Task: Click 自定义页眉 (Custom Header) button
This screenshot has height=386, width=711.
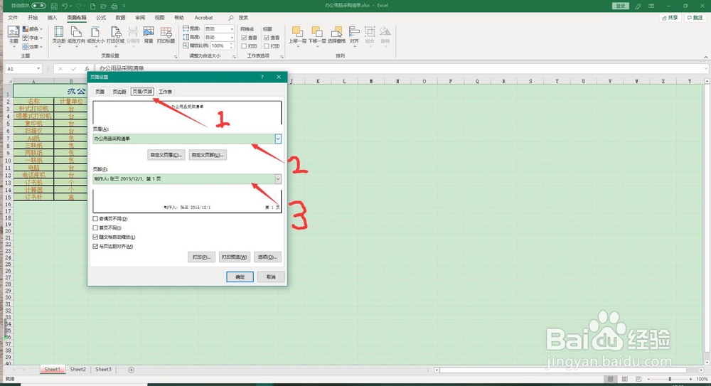Action: pos(166,155)
